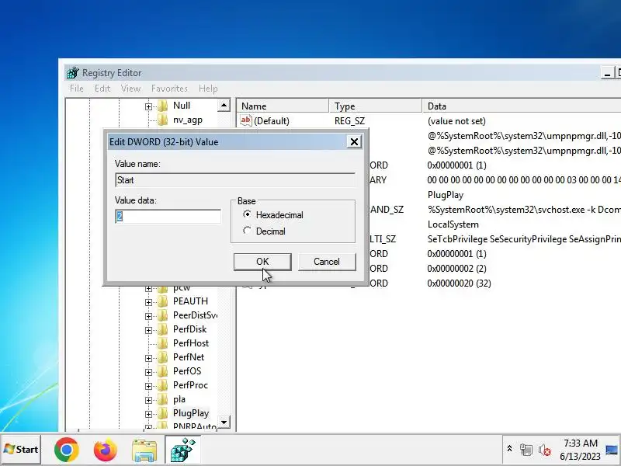The width and height of the screenshot is (621, 466).
Task: Minimize the Registry Editor window
Action: pos(607,73)
